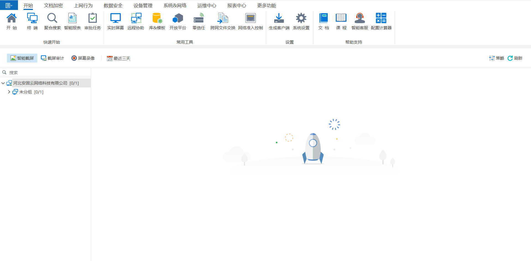Viewport: 531px width, 261px height.
Task: Launch 远程协助 remote assistance
Action: (x=136, y=21)
